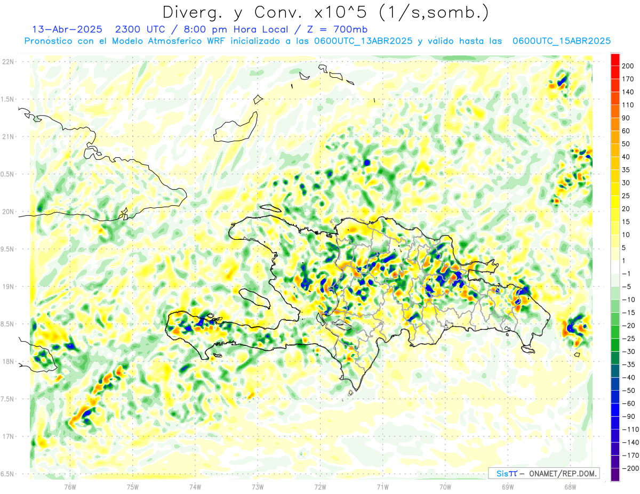Screen dimensions: 640x494
Task: Click the '69W' longitude label
Action: (508, 487)
